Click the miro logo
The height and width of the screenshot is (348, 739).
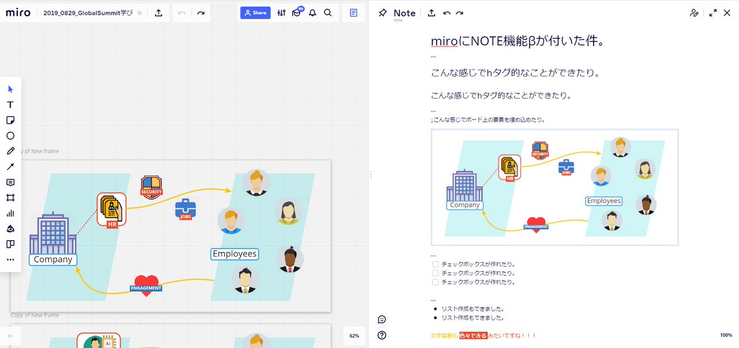pyautogui.click(x=18, y=12)
